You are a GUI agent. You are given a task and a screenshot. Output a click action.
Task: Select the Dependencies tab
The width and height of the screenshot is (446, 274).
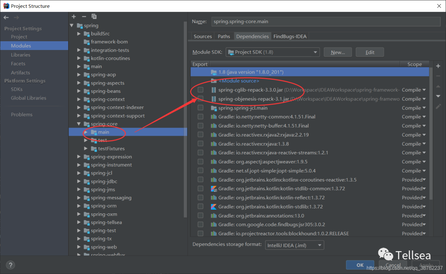pos(252,36)
